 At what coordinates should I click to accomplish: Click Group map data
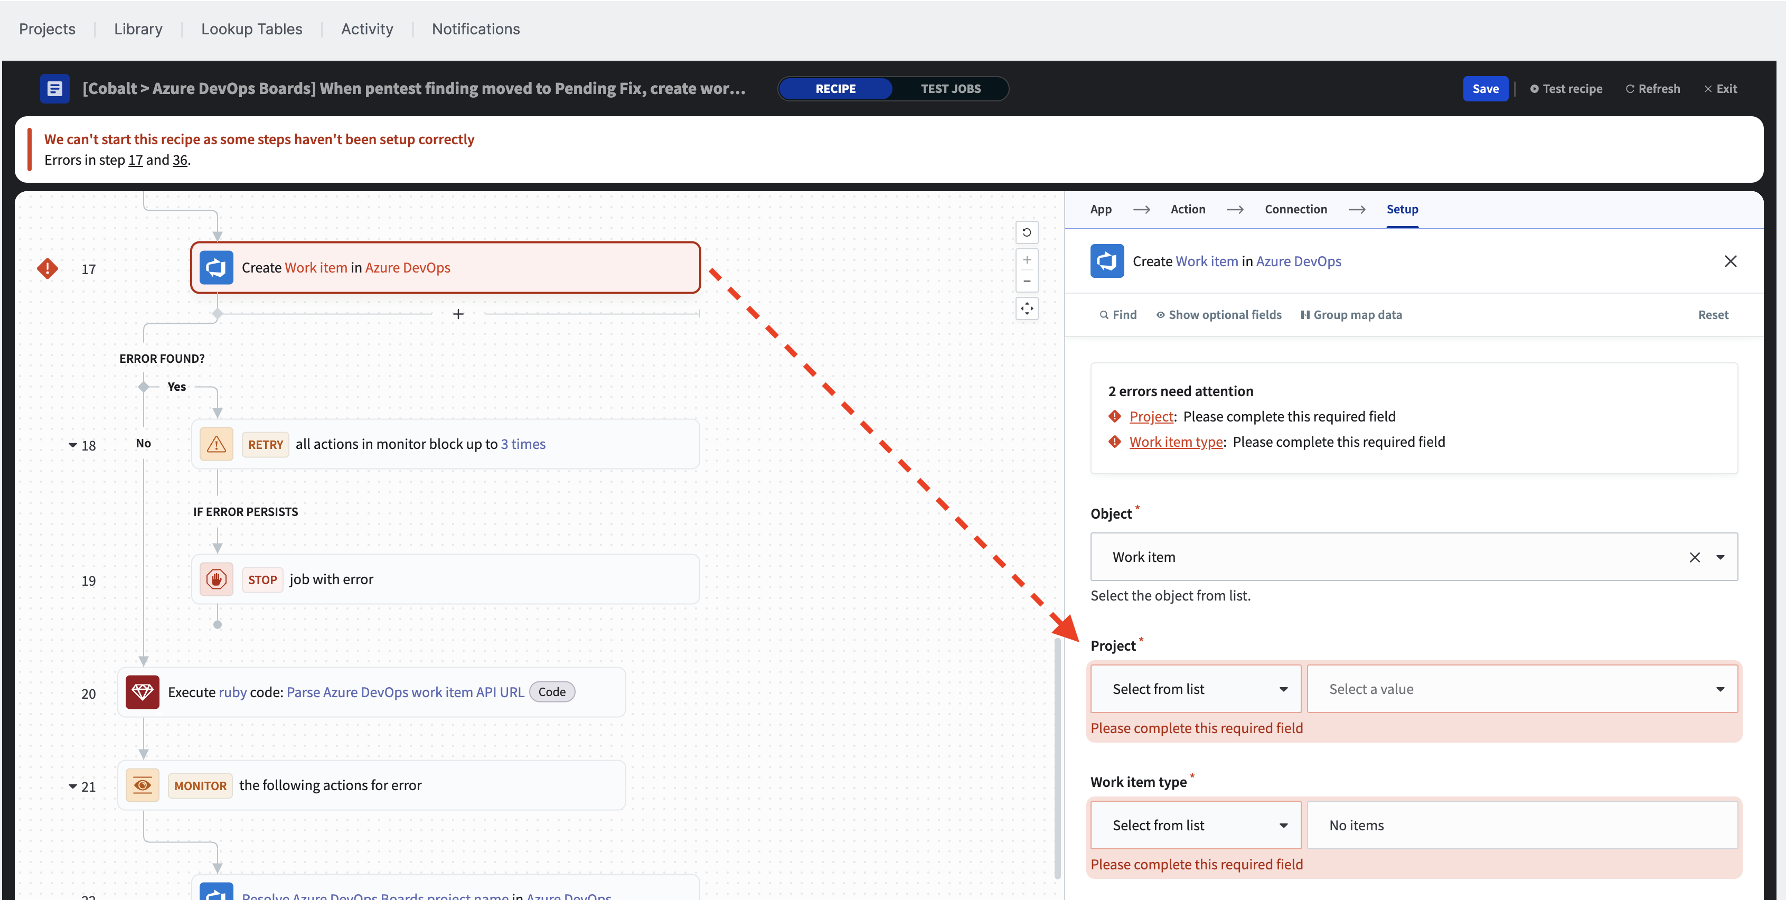coord(1351,315)
